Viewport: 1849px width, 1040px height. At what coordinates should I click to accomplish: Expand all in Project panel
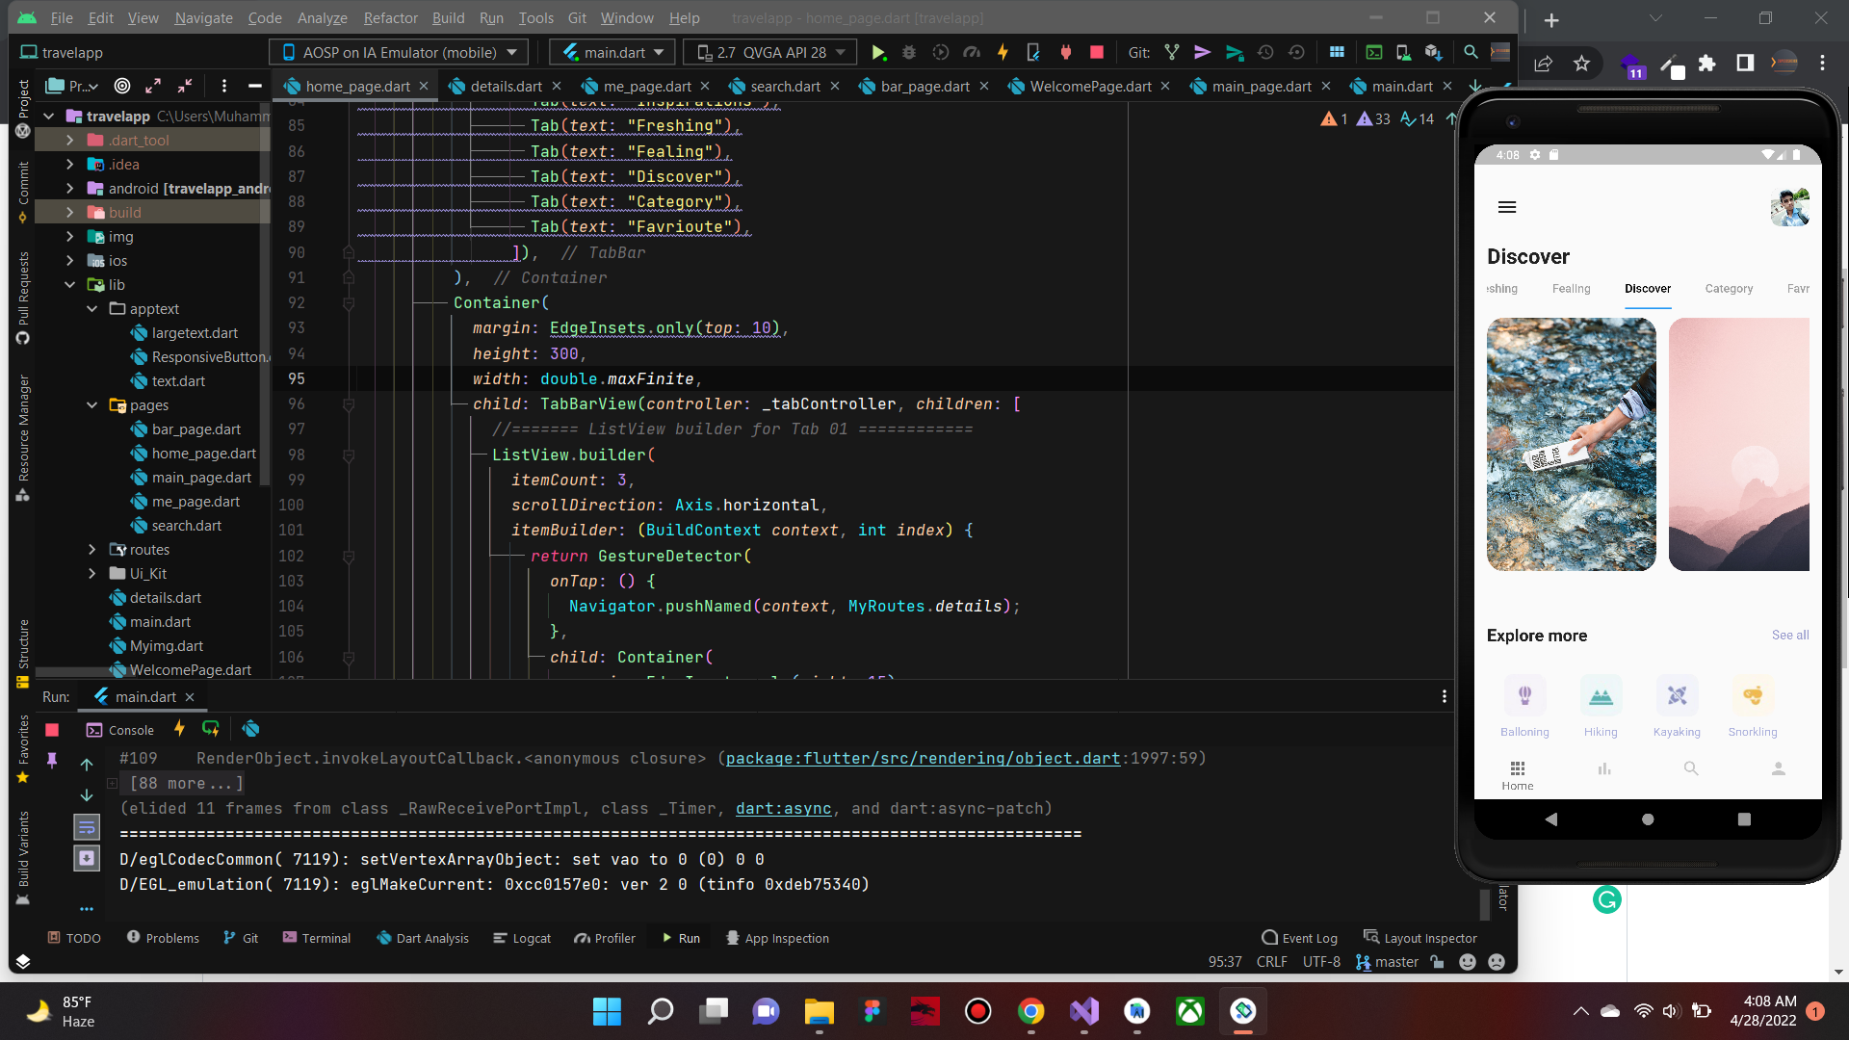point(153,86)
